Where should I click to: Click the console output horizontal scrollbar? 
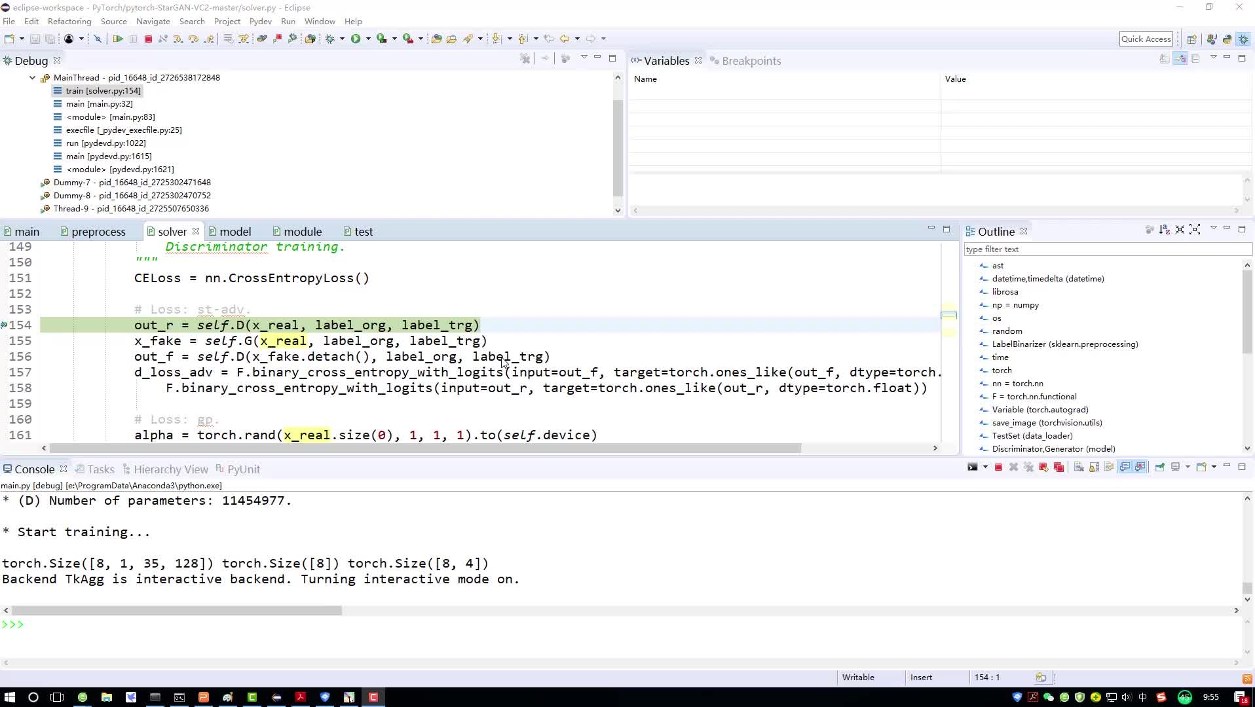176,610
